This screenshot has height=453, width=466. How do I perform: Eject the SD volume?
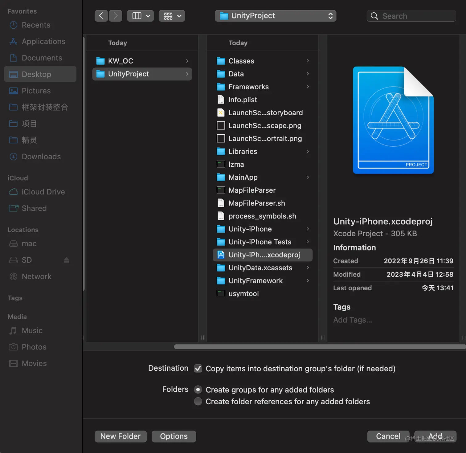pos(66,260)
